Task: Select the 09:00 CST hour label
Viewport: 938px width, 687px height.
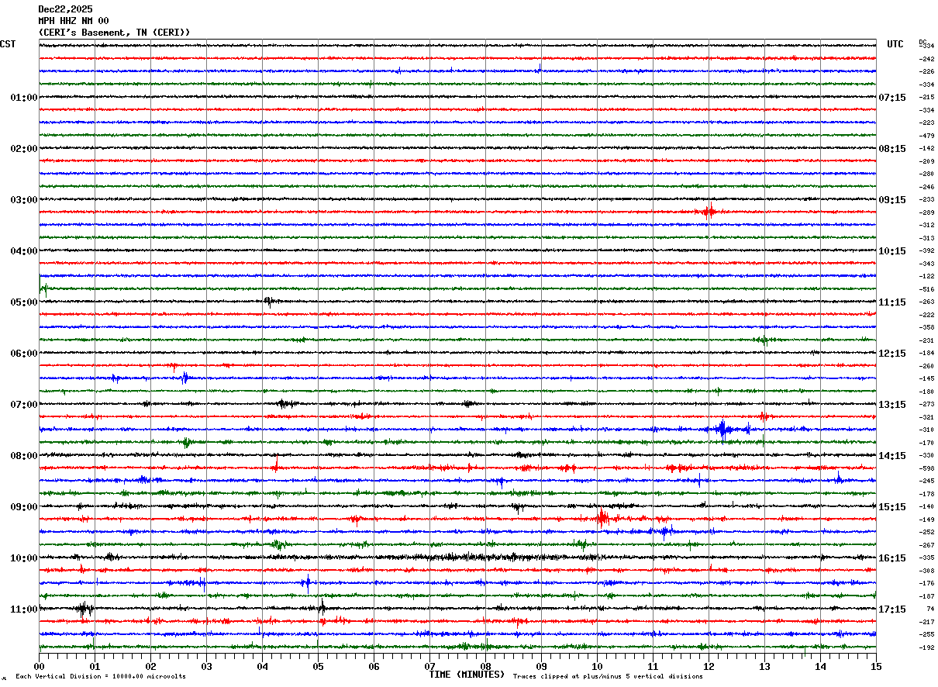Action: (x=24, y=507)
